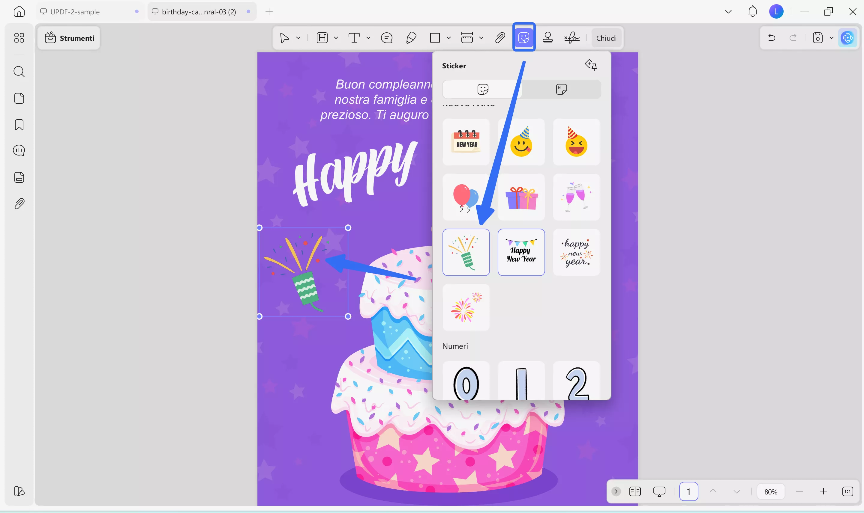864x513 pixels.
Task: Select the Text editing tool
Action: tap(354, 38)
